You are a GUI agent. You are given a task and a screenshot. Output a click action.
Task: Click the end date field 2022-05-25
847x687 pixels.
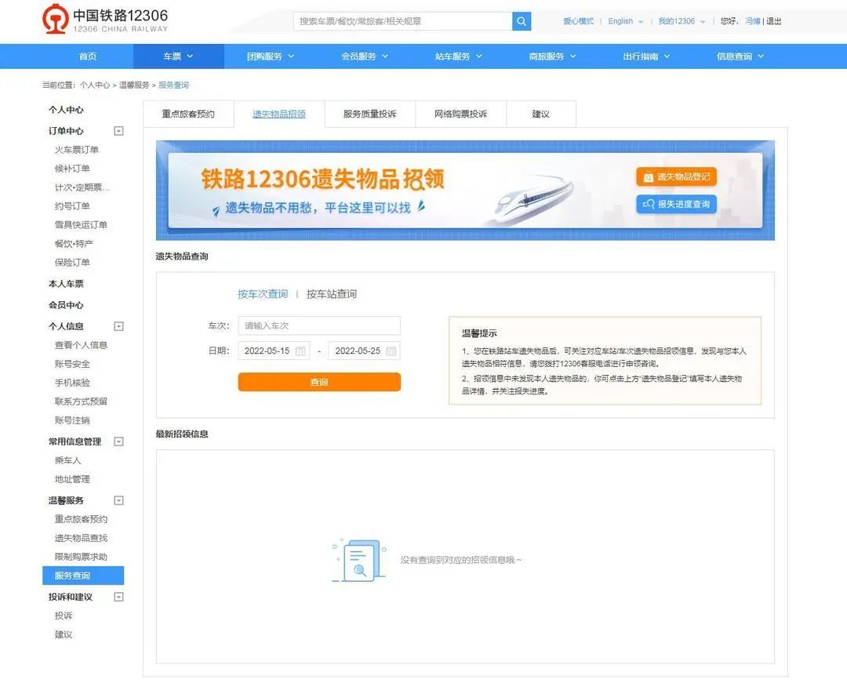click(365, 351)
